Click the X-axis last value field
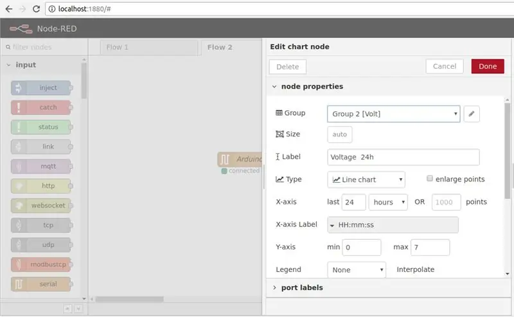The height and width of the screenshot is (317, 514). coord(354,202)
